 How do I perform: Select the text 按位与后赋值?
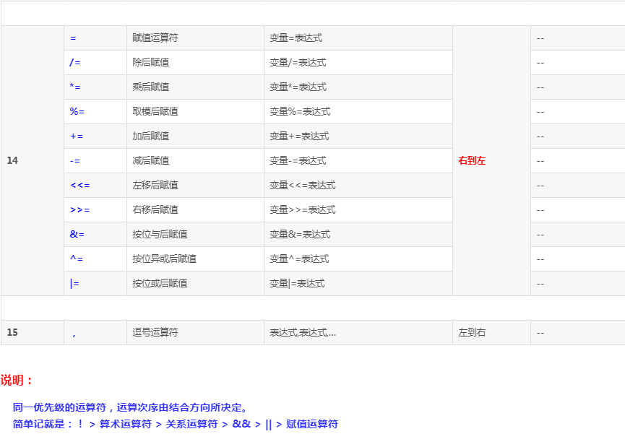point(160,235)
